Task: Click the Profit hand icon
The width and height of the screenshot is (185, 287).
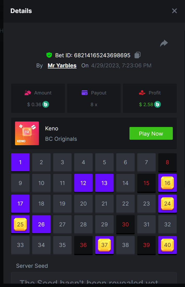Action: click(142, 93)
